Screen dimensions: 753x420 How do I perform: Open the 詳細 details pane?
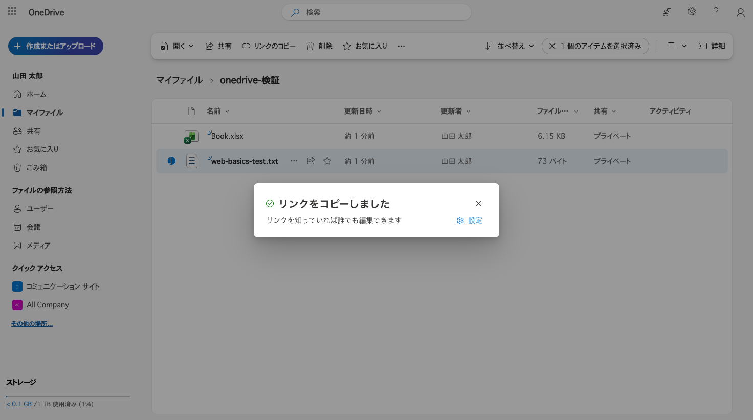pyautogui.click(x=712, y=46)
